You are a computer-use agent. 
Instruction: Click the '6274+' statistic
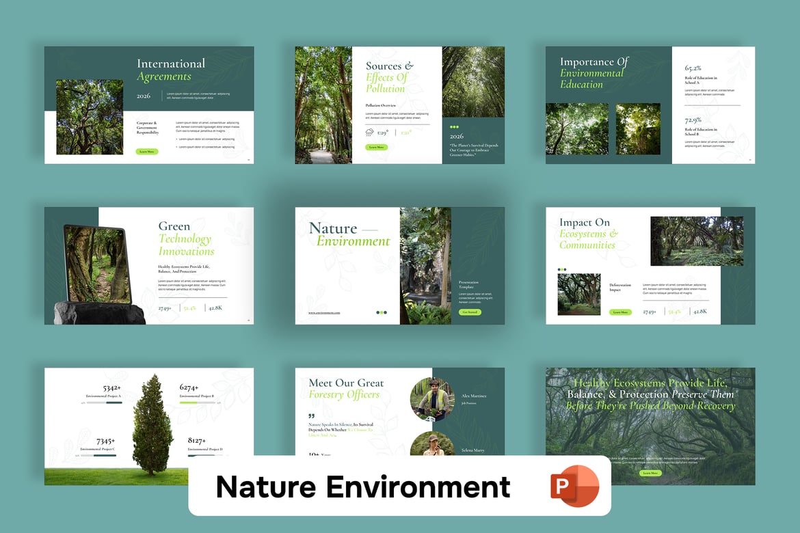pos(189,387)
